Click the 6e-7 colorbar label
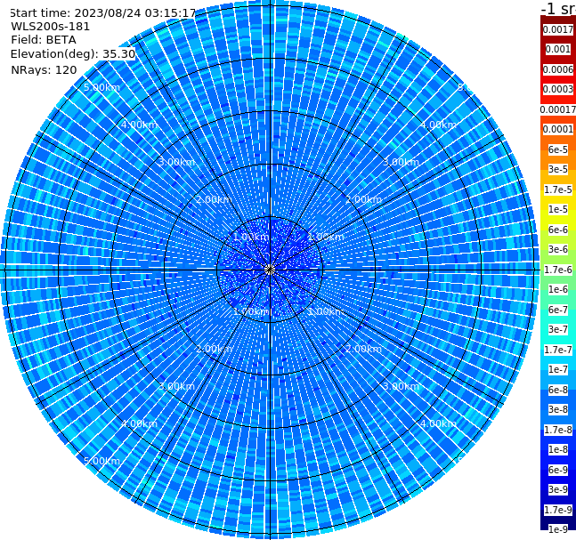This screenshot has height=540, width=576. point(558,310)
